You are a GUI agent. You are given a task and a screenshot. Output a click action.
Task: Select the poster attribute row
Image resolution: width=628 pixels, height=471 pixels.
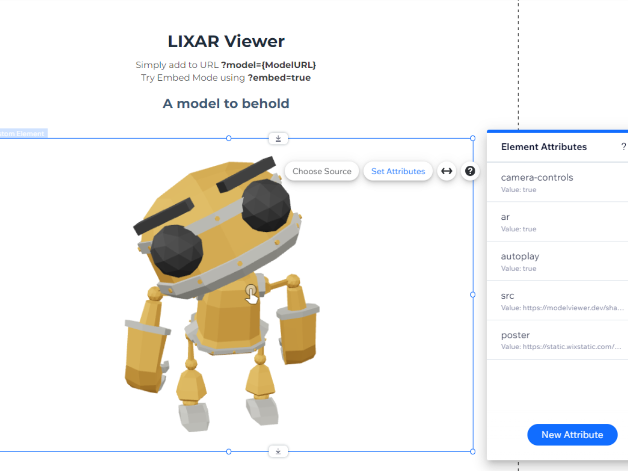pyautogui.click(x=557, y=340)
